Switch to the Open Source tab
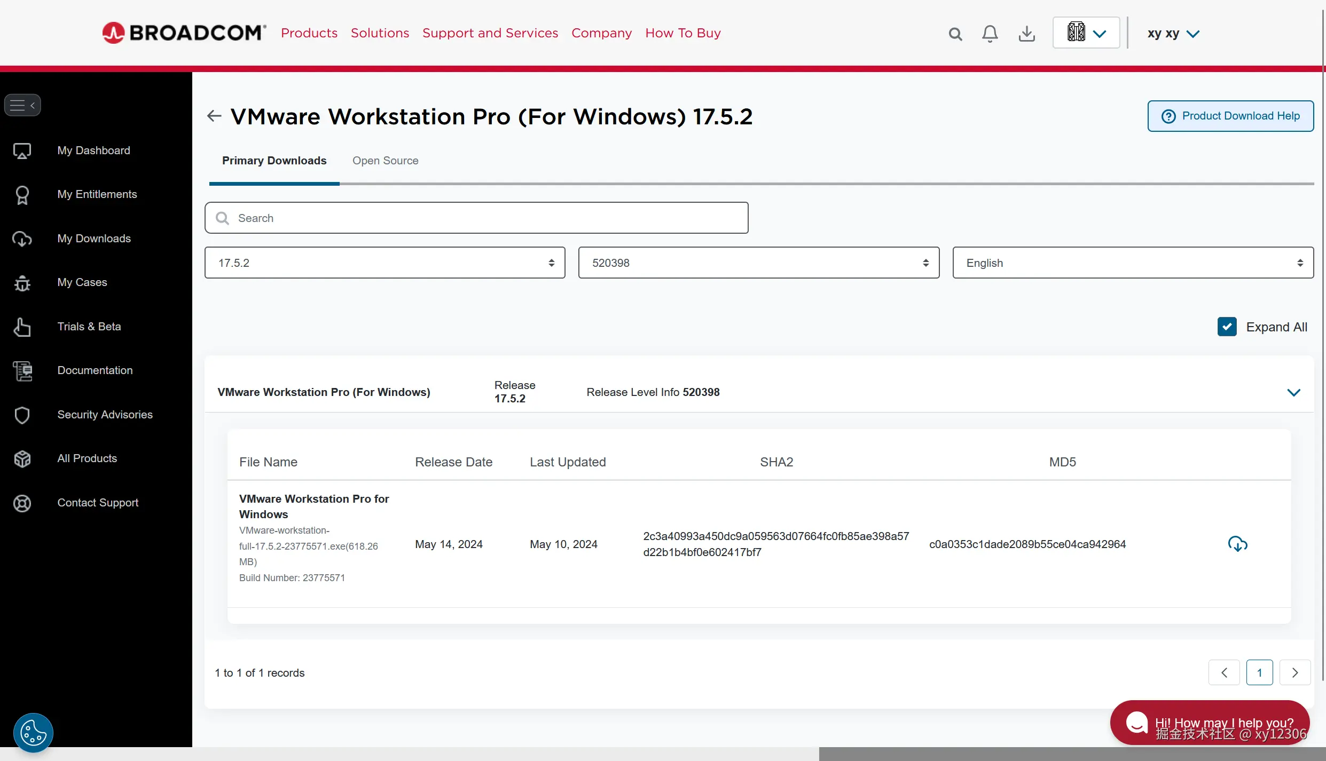1326x761 pixels. click(x=385, y=161)
